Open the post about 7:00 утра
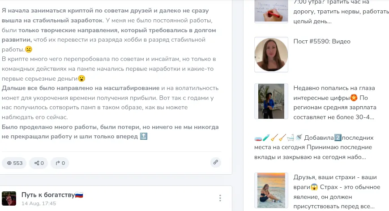Viewport: 389px width, 211px height. (x=341, y=12)
